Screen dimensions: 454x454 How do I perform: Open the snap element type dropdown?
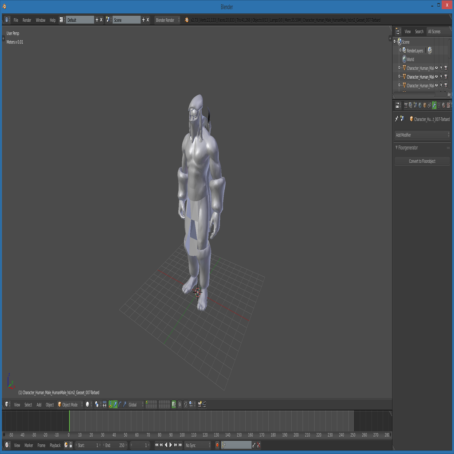[x=192, y=404]
